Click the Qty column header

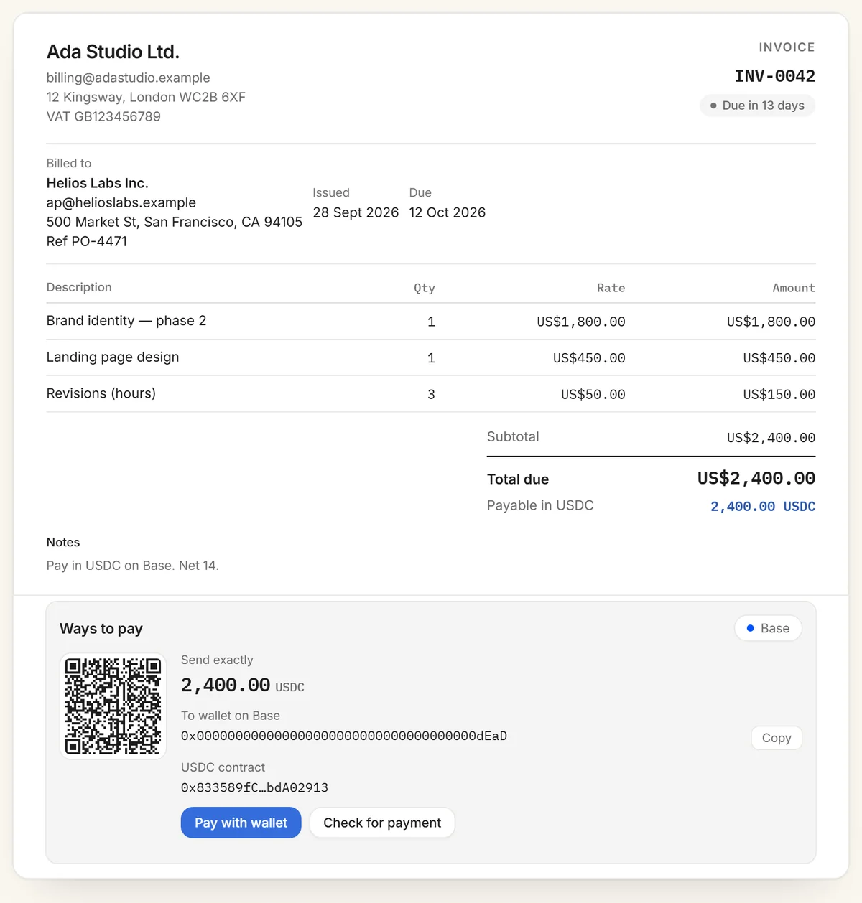click(425, 288)
